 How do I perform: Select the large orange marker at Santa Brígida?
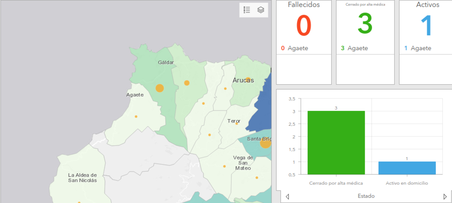coord(265,143)
